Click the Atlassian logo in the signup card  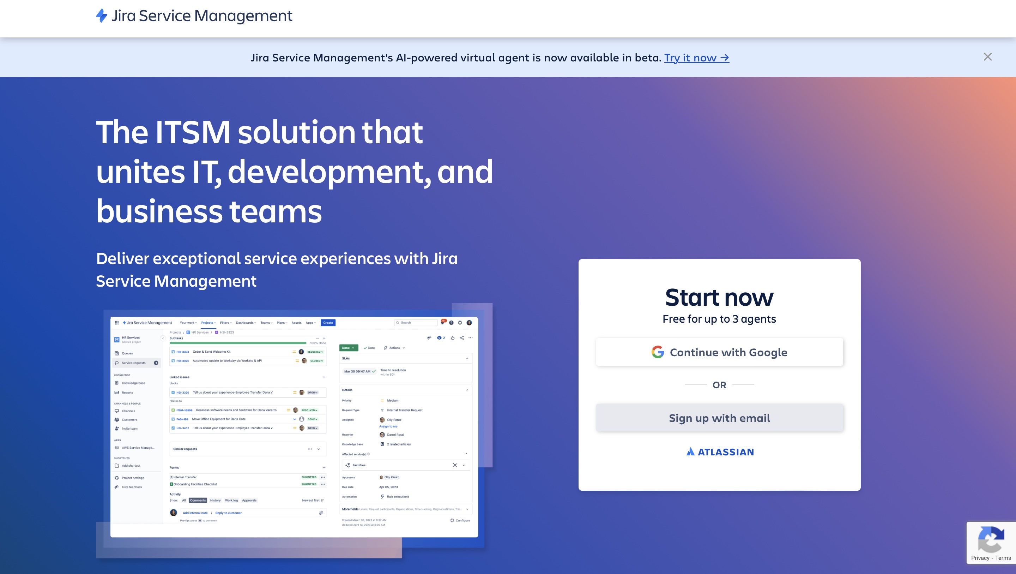719,452
